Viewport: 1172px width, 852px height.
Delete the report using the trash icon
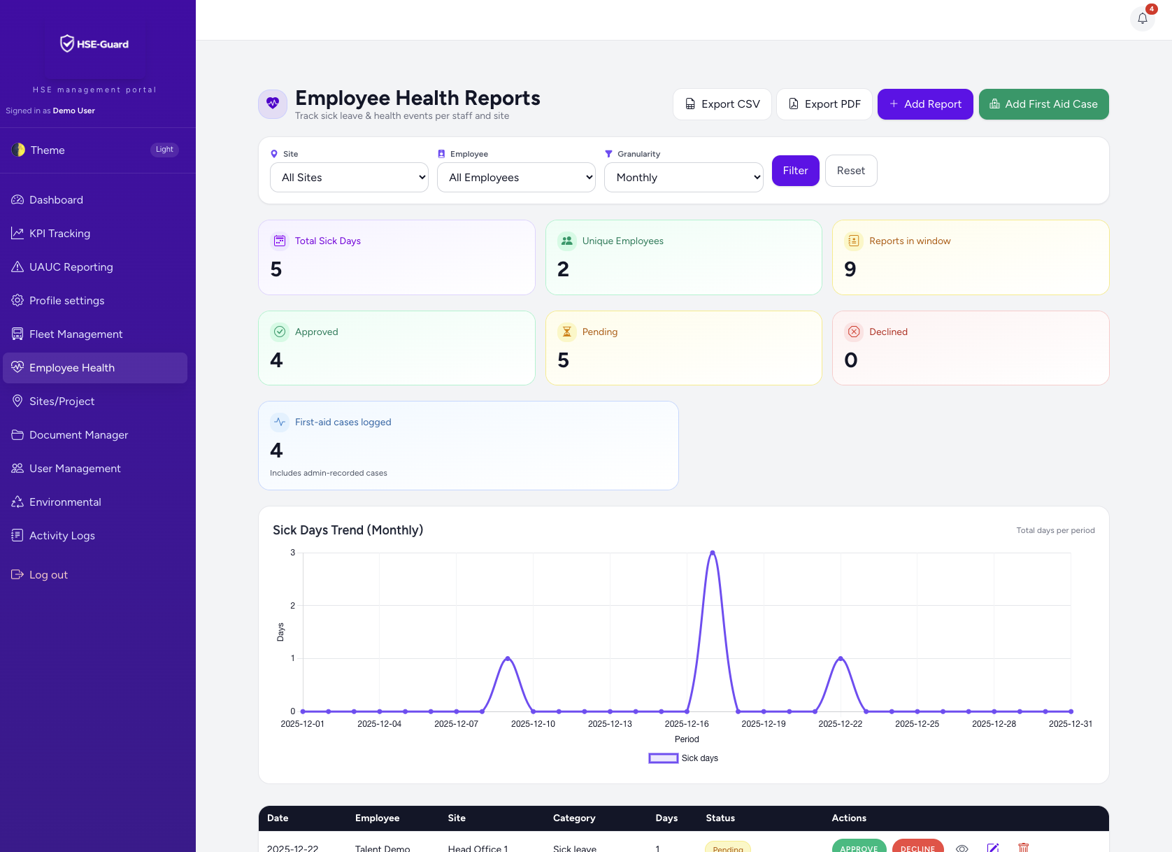[1023, 848]
